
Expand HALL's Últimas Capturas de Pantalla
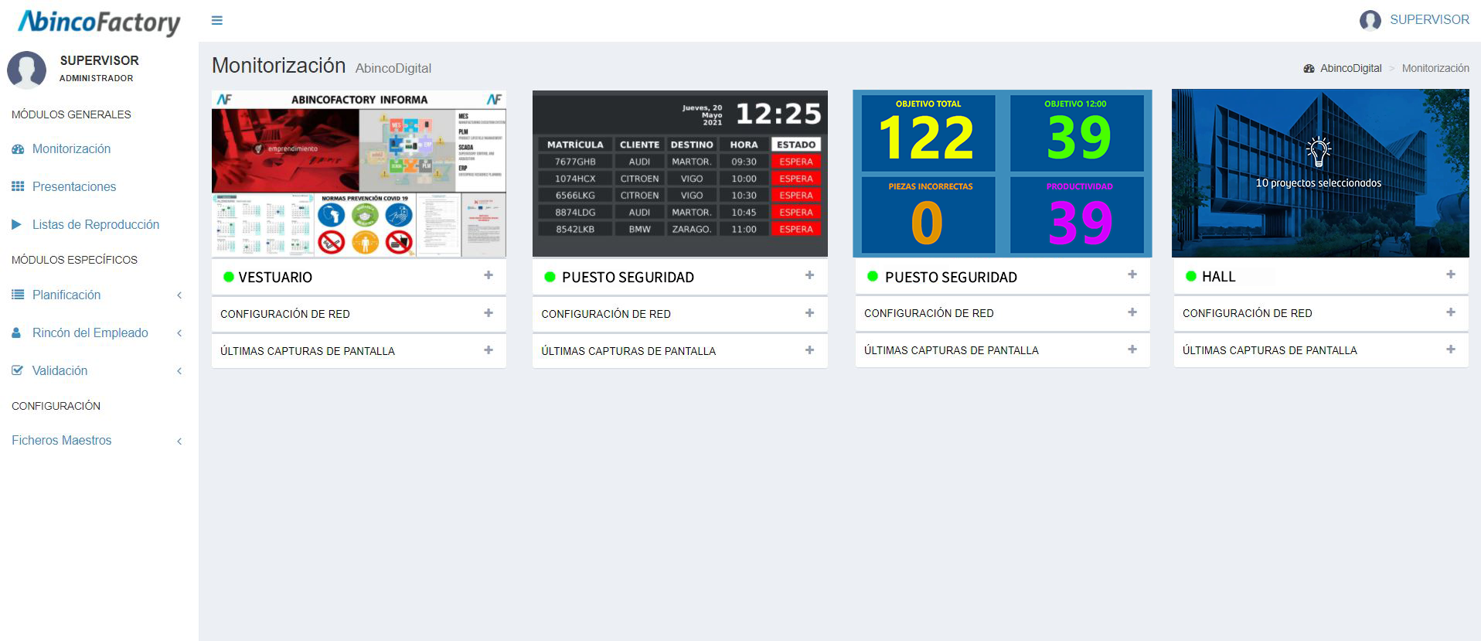tap(1451, 349)
